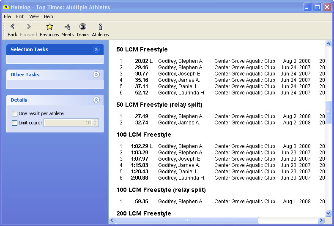Collapse the Details panel

(96, 100)
